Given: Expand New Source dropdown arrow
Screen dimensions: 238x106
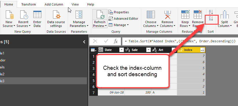Looking at the screenshot, I should tap(14, 26).
